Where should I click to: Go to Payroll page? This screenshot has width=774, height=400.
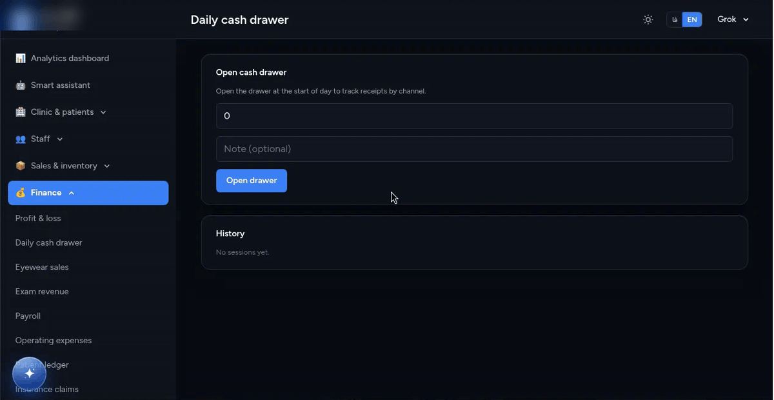(28, 316)
